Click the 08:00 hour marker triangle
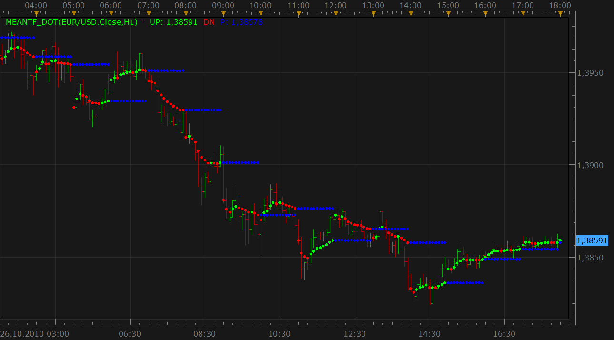 pyautogui.click(x=186, y=13)
